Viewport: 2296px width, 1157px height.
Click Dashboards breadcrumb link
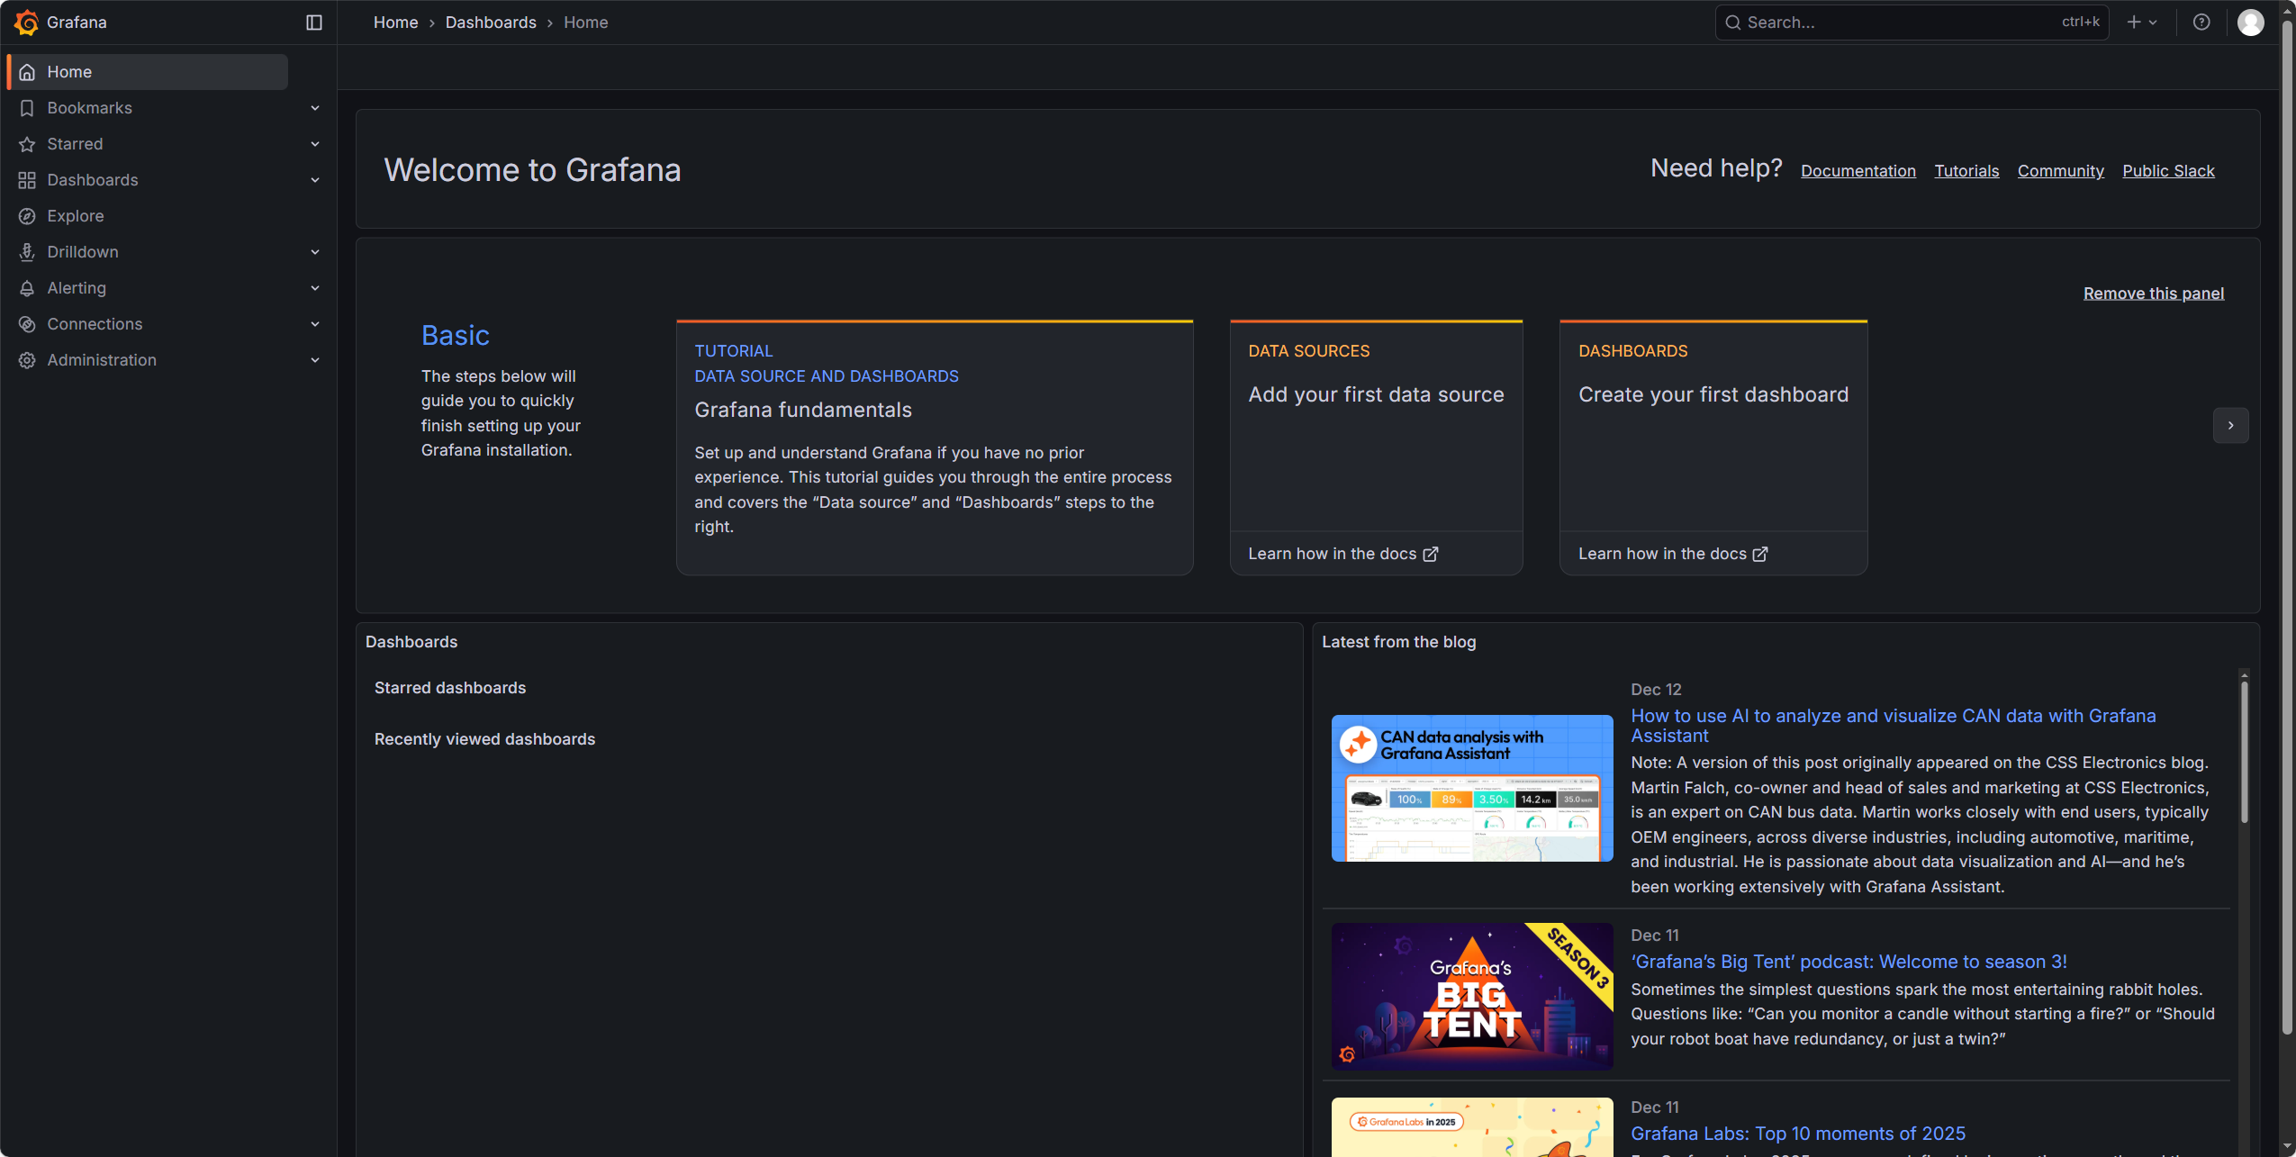[491, 23]
